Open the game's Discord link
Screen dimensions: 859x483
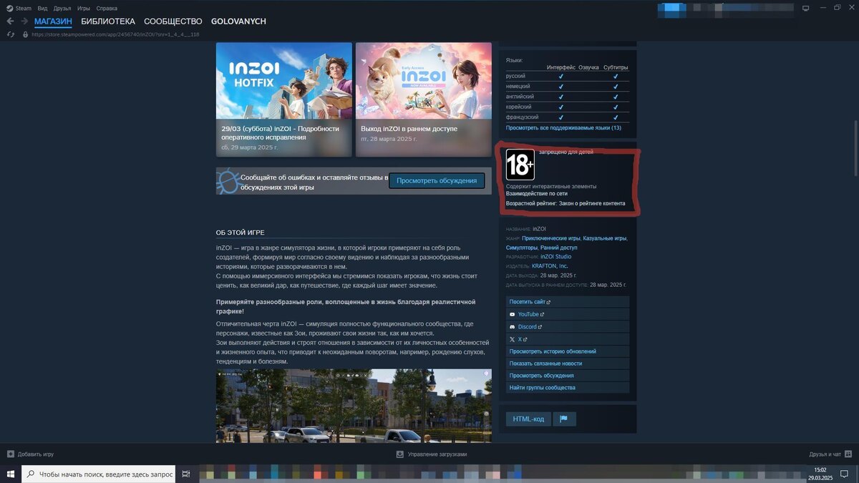pyautogui.click(x=568, y=326)
